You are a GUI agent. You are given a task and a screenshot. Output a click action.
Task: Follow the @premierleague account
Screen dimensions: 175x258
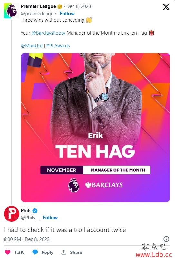click(x=67, y=14)
